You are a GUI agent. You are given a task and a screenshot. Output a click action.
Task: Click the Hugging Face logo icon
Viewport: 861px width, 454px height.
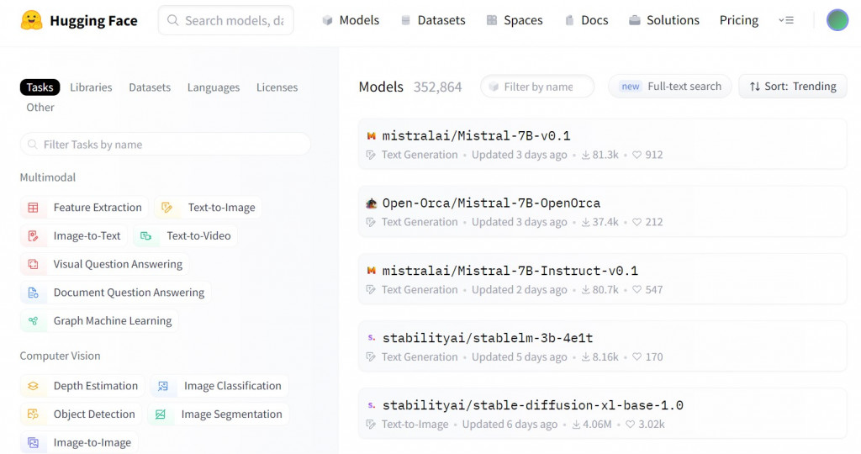(32, 20)
